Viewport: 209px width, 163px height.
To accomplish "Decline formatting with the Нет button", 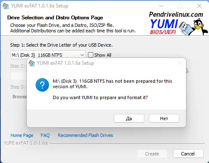I will point(164,118).
